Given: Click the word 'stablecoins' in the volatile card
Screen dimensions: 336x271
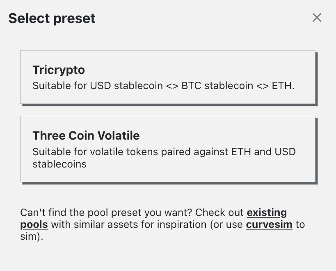Looking at the screenshot, I should click(x=59, y=164).
